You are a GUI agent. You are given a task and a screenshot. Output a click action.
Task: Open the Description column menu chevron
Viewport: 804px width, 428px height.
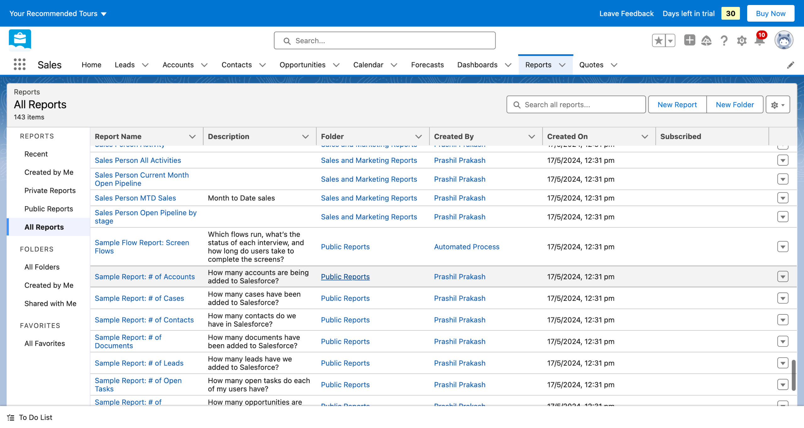click(x=305, y=136)
